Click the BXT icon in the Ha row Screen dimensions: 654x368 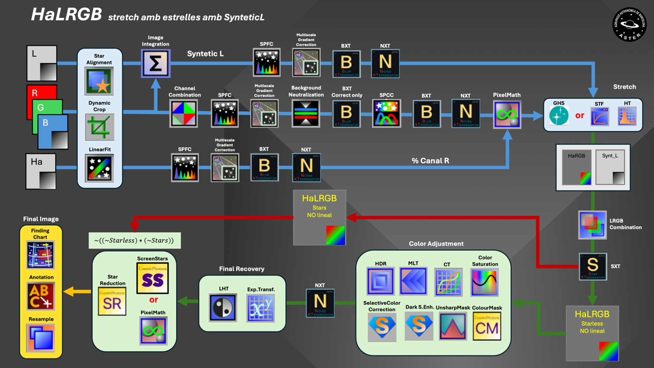click(x=264, y=167)
